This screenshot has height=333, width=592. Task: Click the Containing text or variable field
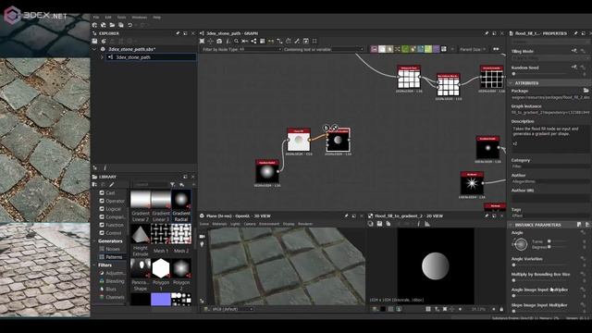pos(348,49)
